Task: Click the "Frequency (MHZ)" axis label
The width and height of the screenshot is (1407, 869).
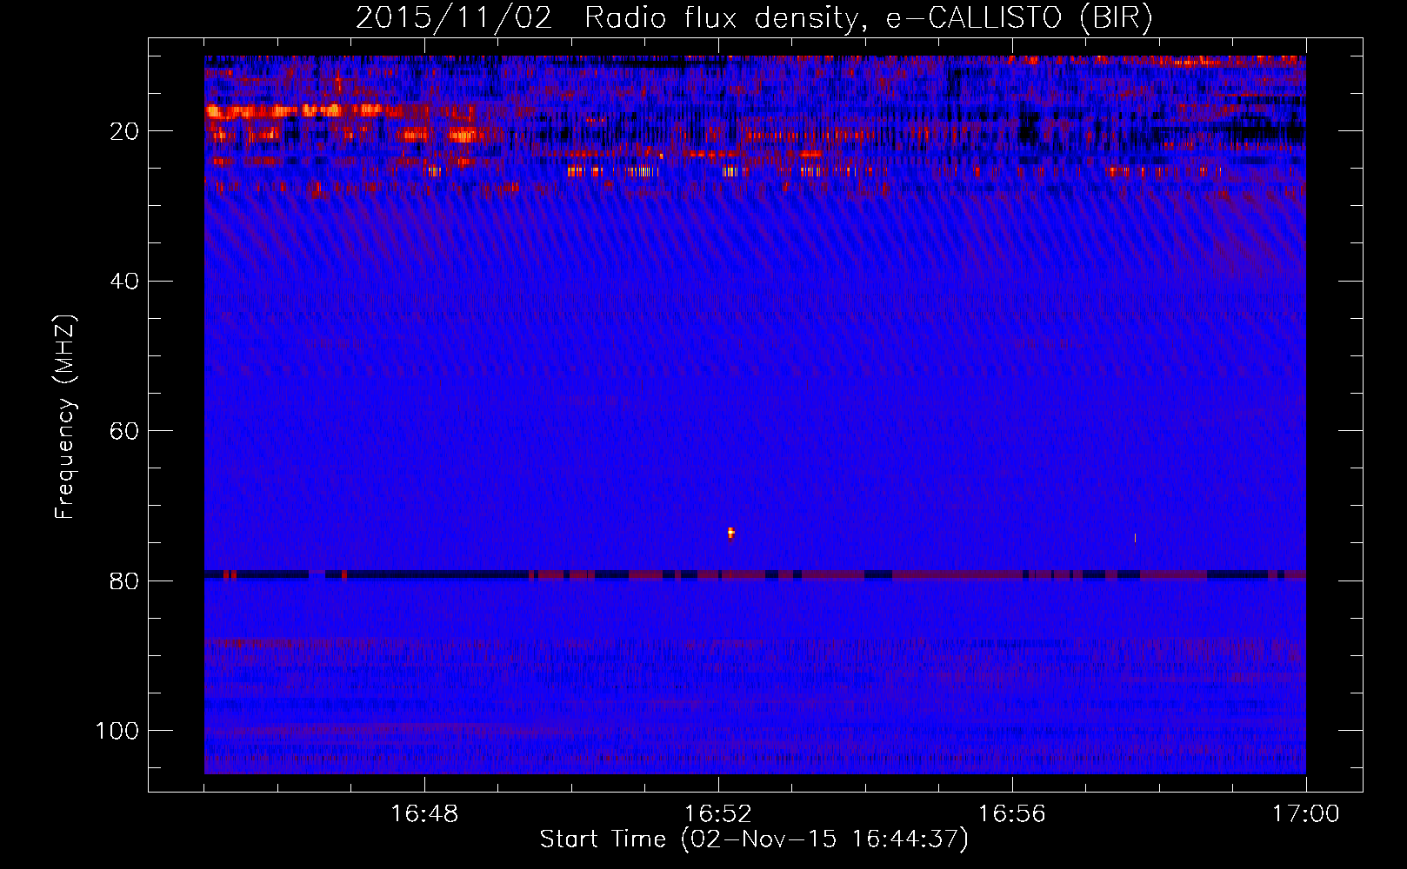Action: click(x=65, y=417)
